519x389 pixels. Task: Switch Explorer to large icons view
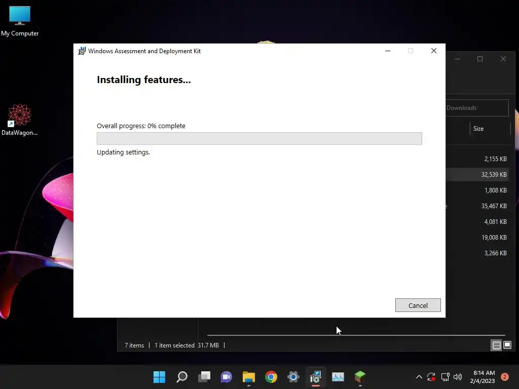(507, 345)
